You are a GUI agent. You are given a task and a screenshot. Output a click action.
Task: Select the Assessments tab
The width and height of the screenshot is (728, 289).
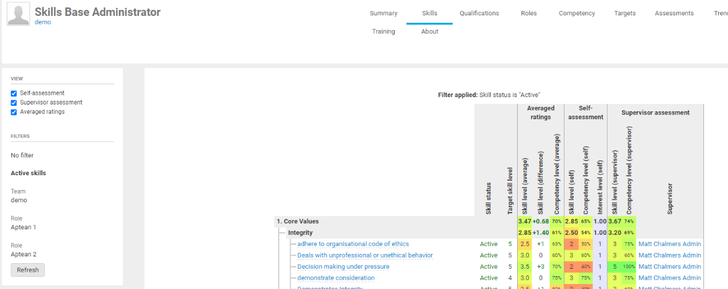(674, 13)
